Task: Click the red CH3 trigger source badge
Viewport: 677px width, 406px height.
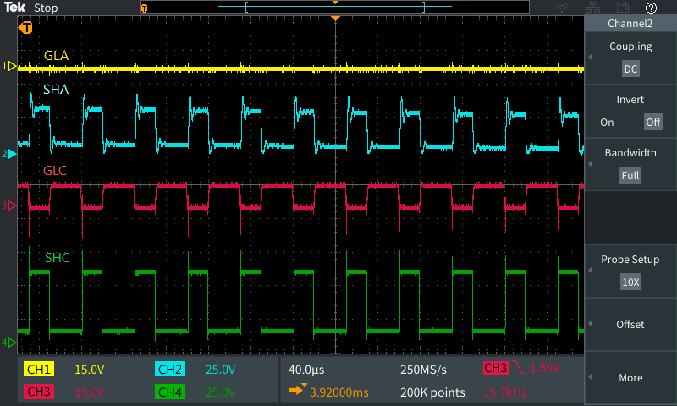Action: click(495, 368)
